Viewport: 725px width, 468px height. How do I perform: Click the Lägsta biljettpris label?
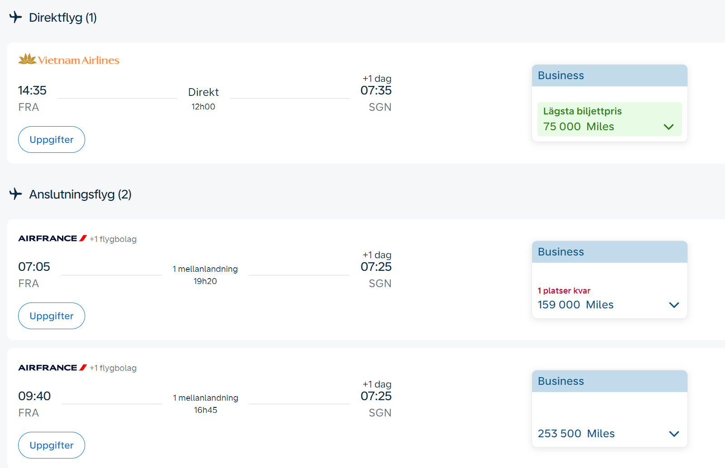coord(582,111)
